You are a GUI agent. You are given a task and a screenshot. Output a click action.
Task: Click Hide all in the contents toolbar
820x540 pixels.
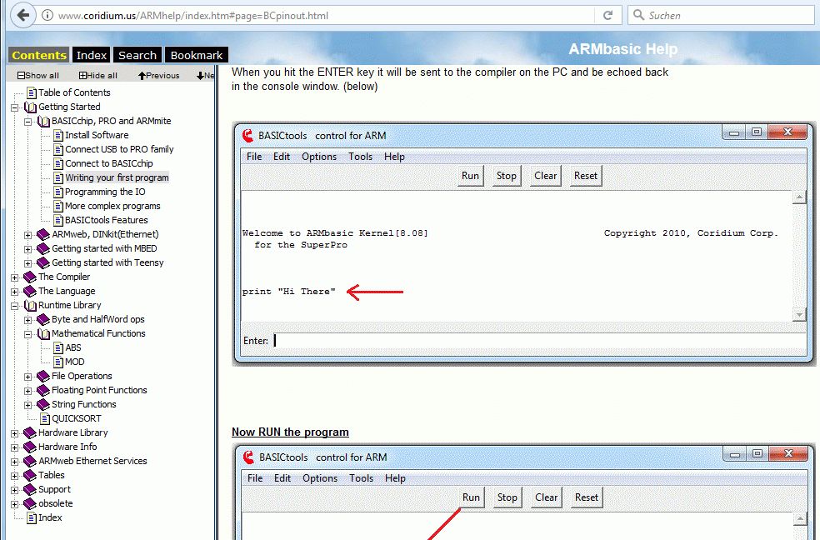pos(97,75)
